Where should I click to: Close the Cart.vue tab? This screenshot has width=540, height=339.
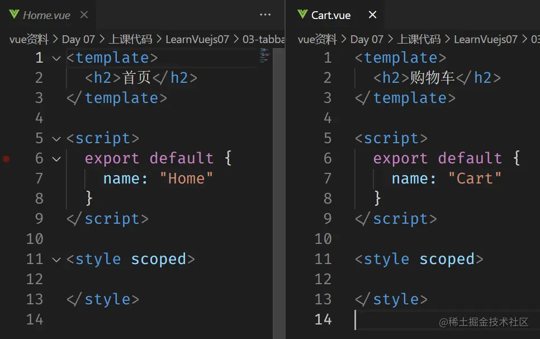click(x=373, y=15)
